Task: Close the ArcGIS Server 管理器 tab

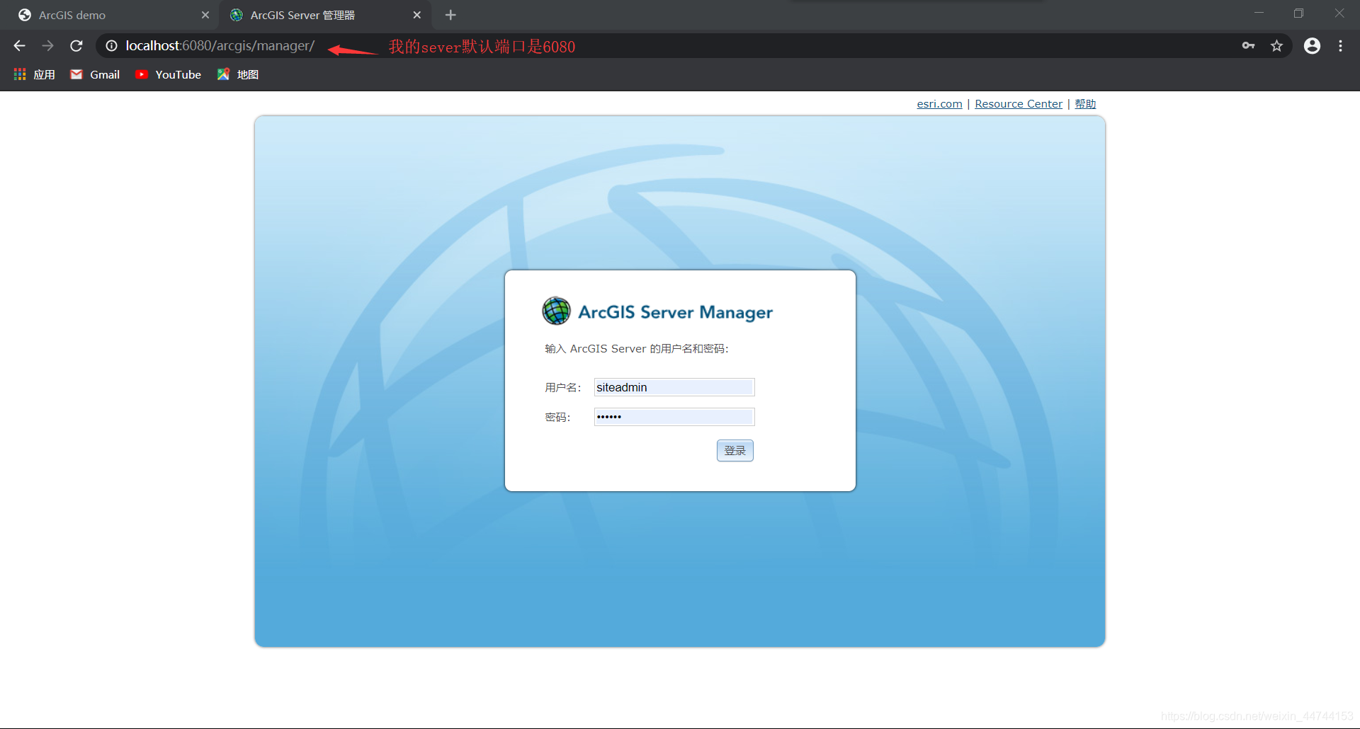Action: point(416,15)
